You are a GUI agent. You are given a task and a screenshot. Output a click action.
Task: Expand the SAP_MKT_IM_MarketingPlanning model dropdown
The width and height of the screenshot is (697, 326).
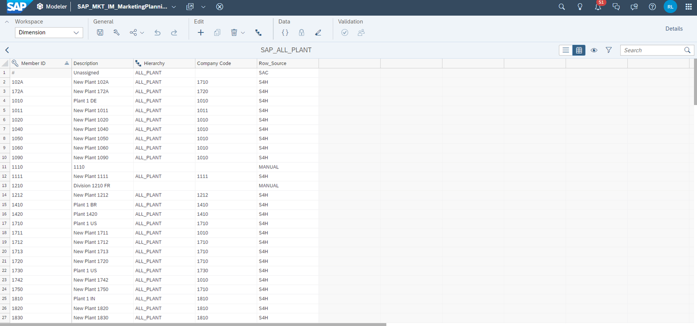pos(174,7)
